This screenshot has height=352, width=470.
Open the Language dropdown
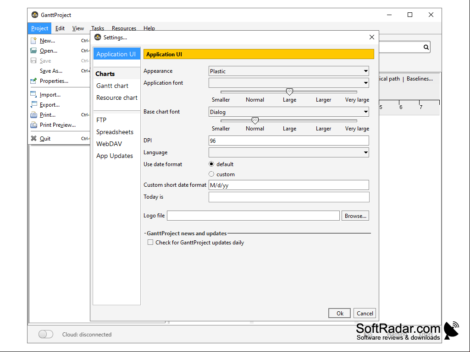click(x=289, y=152)
